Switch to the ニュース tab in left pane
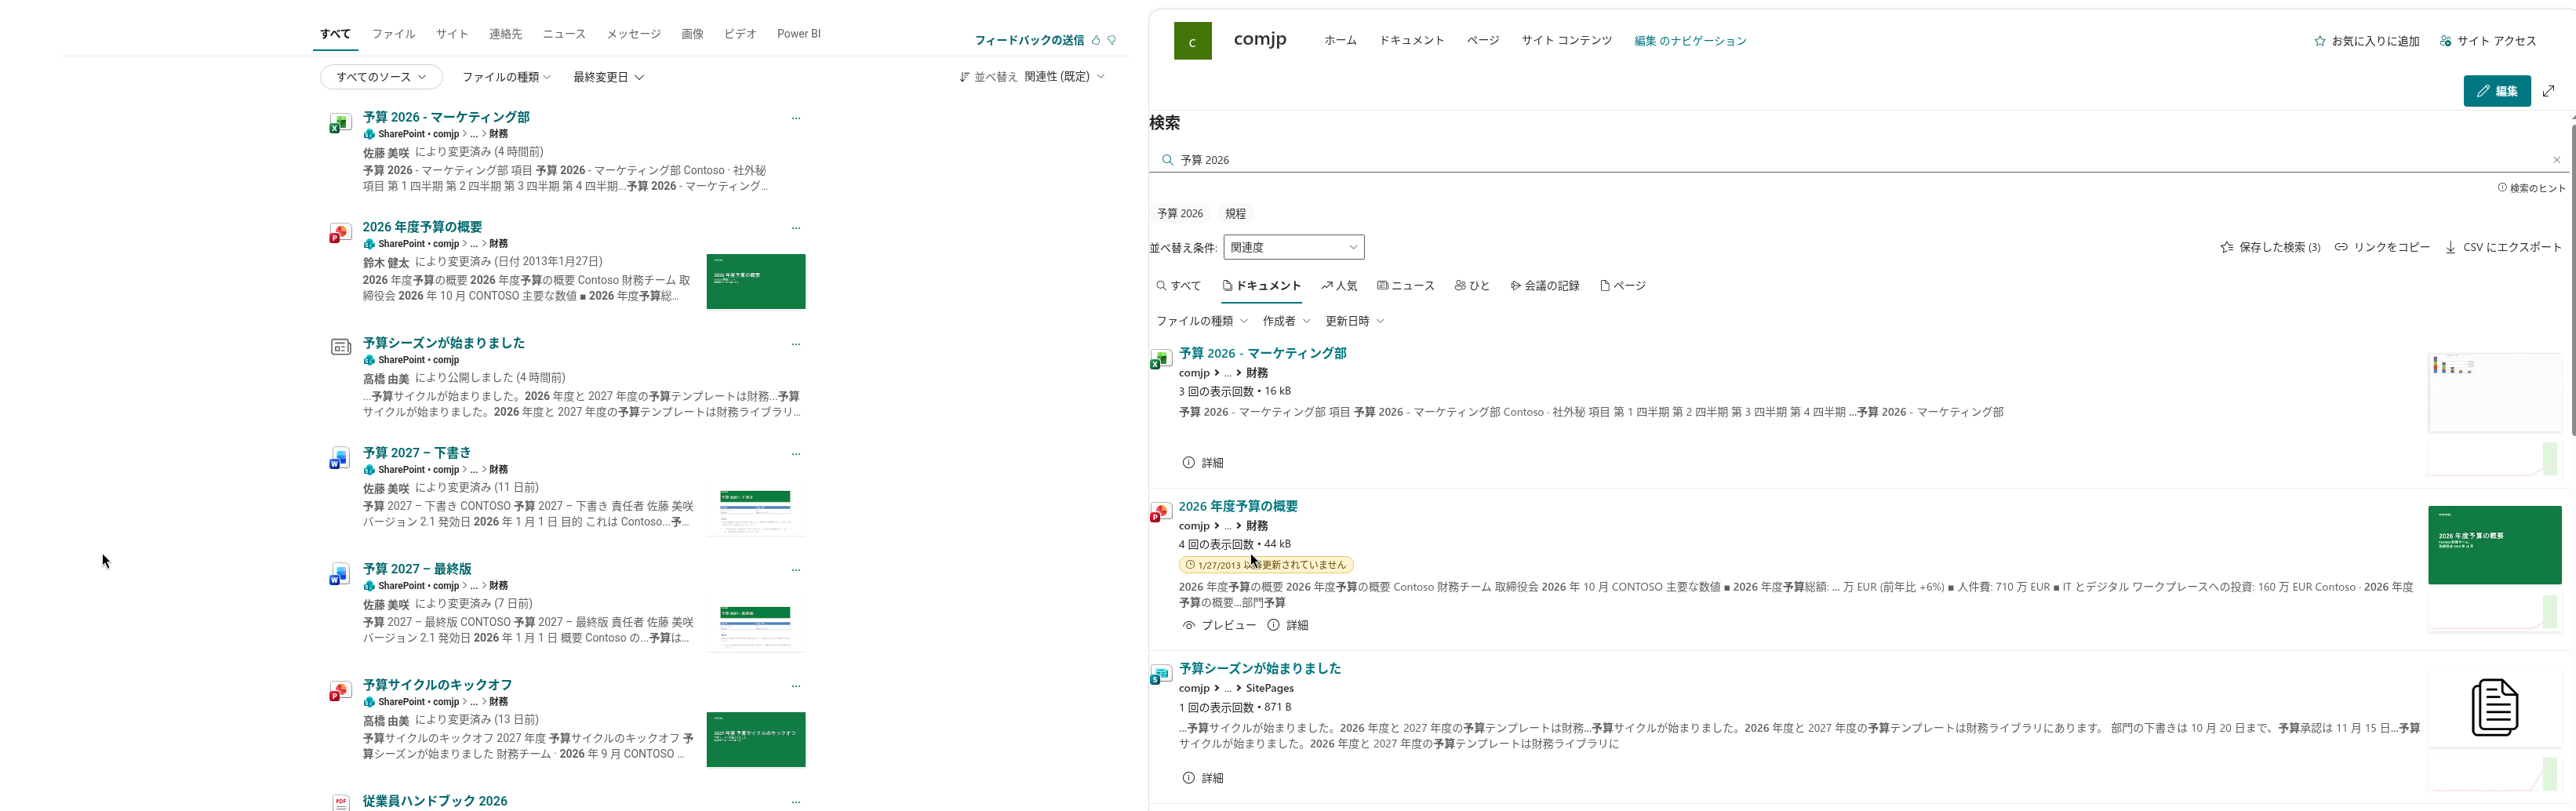The width and height of the screenshot is (2576, 811). 564,34
